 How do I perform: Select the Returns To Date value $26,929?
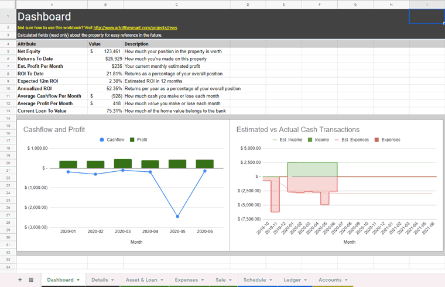105,58
